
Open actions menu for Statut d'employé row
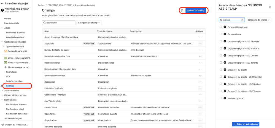200,37
